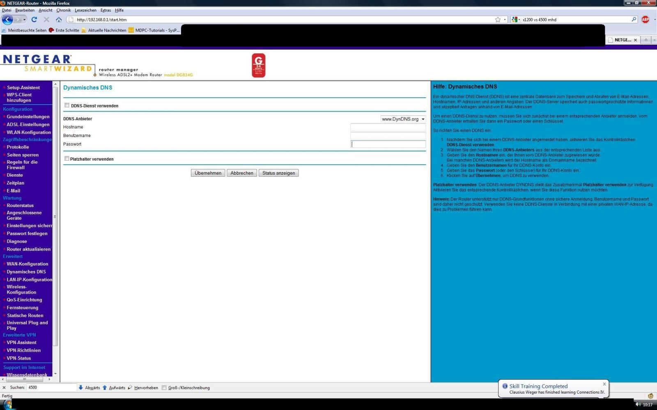Open Passwort festlegen sidebar link
Image resolution: width=657 pixels, height=410 pixels.
(x=27, y=233)
